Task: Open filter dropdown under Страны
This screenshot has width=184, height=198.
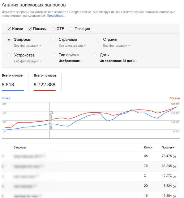Action: [x=117, y=45]
